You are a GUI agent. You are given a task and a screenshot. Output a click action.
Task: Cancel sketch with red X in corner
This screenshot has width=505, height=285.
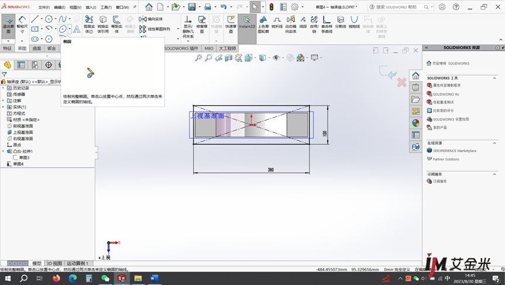[x=401, y=83]
